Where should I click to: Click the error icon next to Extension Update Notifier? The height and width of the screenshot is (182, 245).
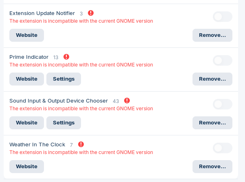(91, 13)
